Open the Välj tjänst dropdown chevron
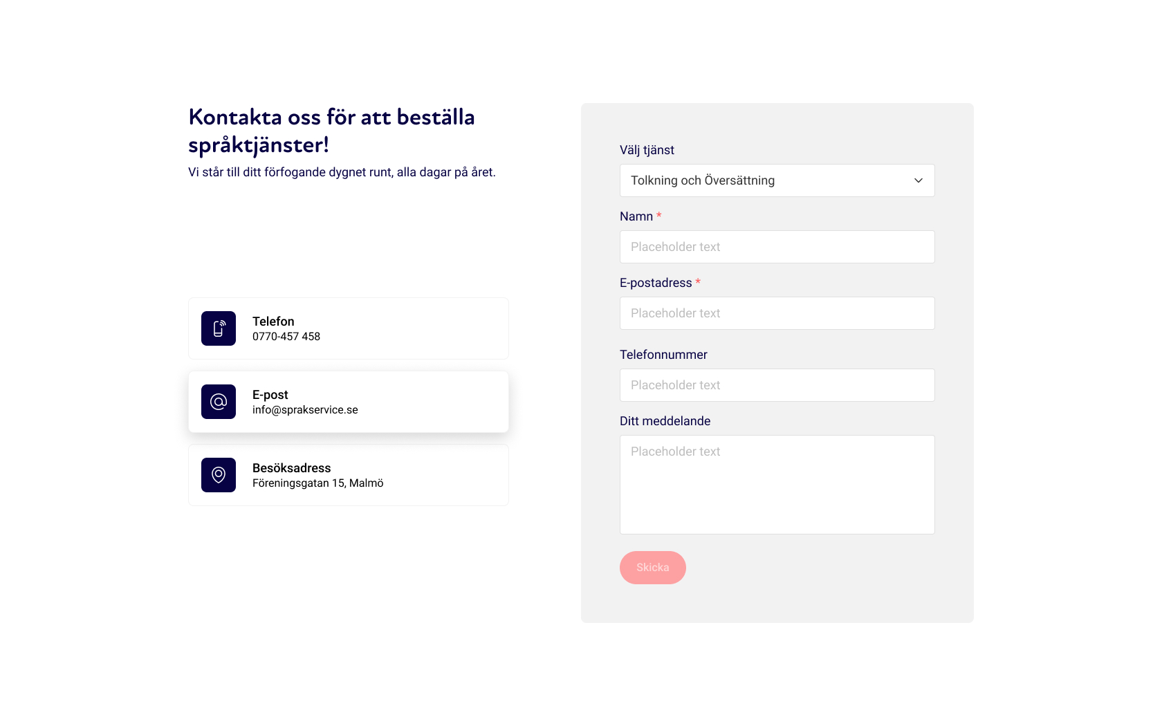Image resolution: width=1162 pixels, height=726 pixels. click(x=919, y=180)
